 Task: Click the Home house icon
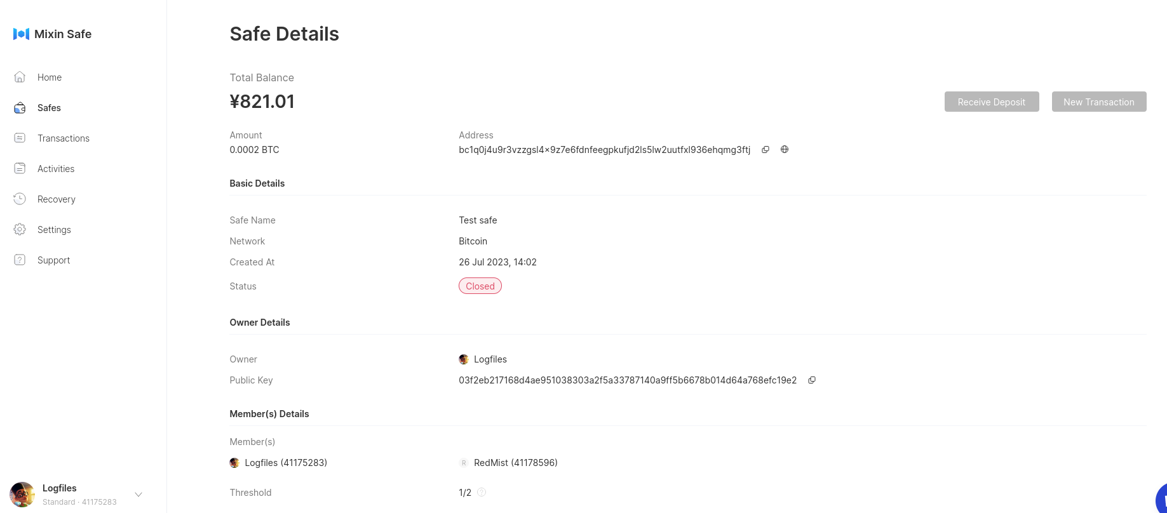(x=20, y=77)
